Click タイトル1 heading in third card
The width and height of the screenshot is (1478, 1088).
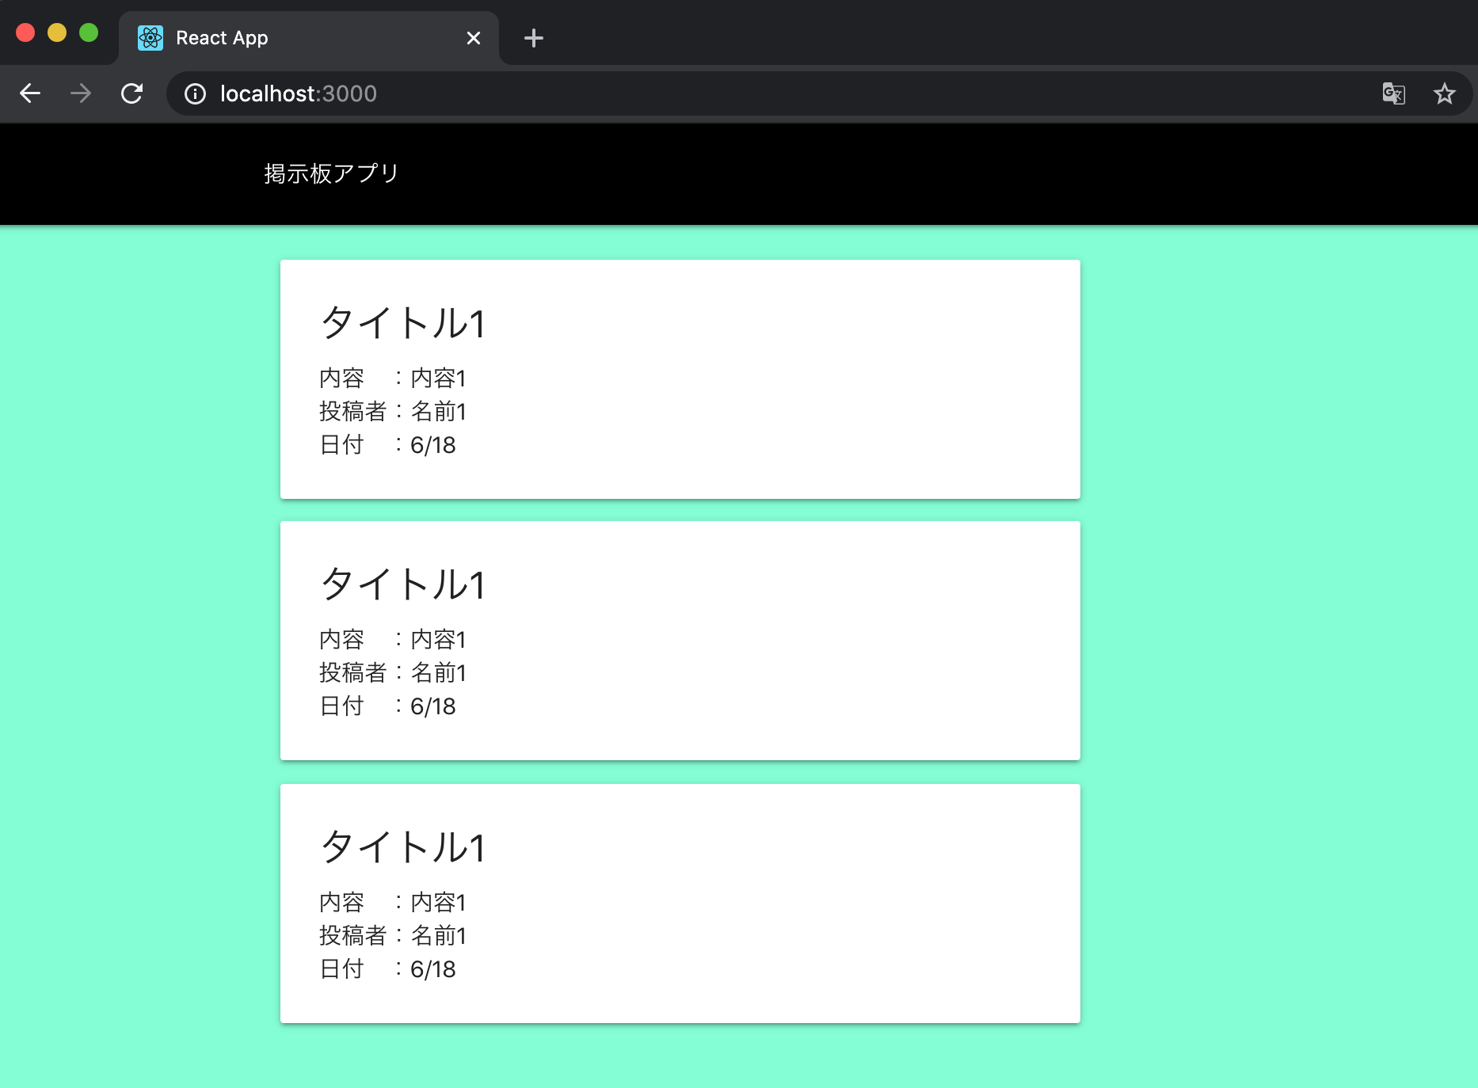point(402,846)
